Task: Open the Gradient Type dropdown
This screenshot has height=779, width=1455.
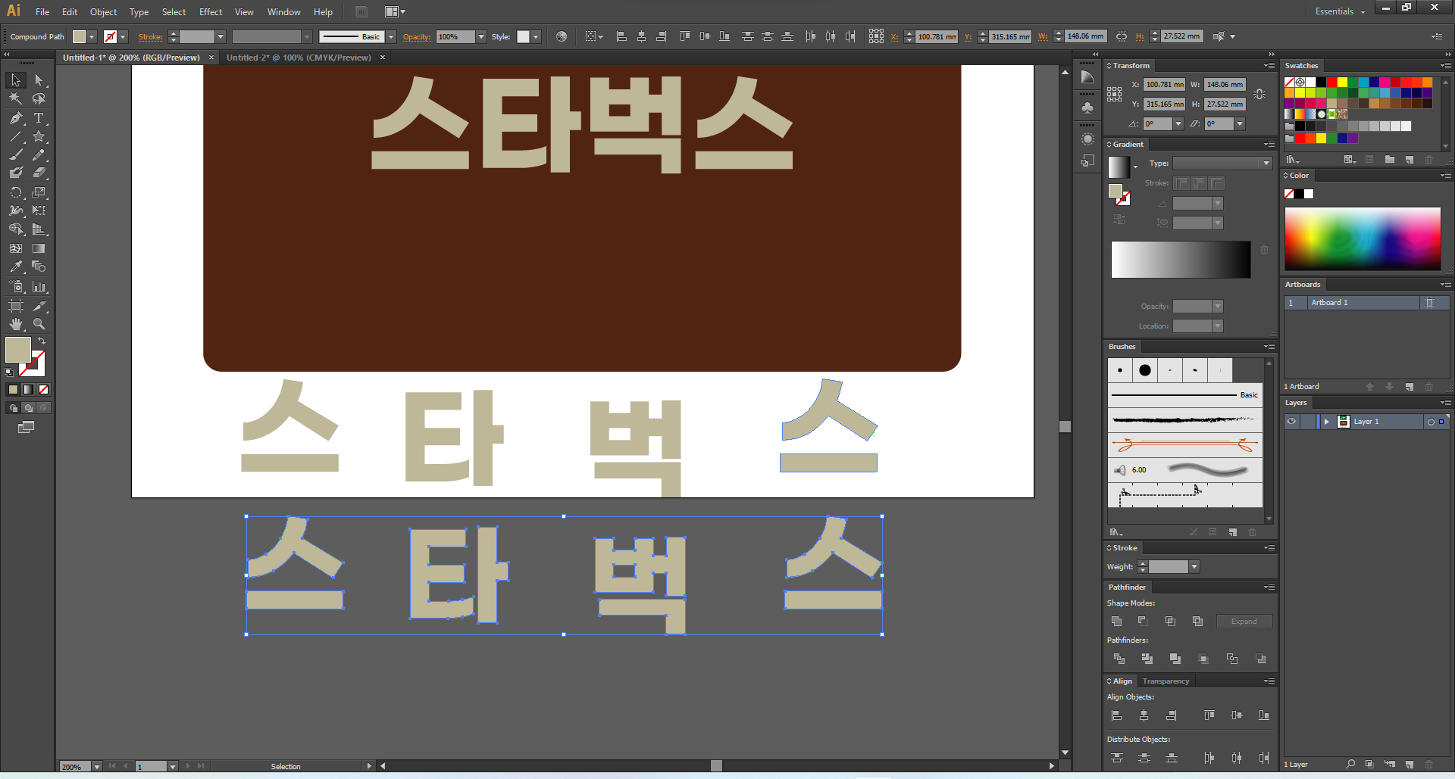Action: coord(1266,164)
